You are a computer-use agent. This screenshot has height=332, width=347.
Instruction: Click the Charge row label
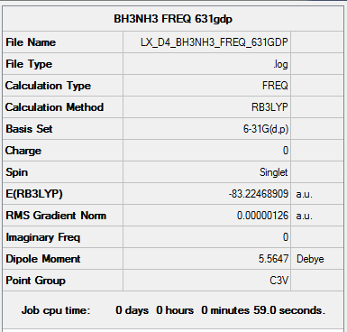coord(23,151)
